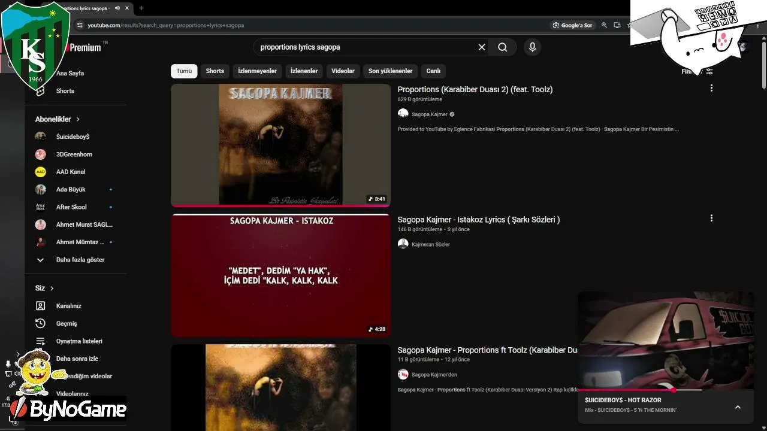767x431 pixels.
Task: Open After Skool subscription avatar
Action: point(40,207)
